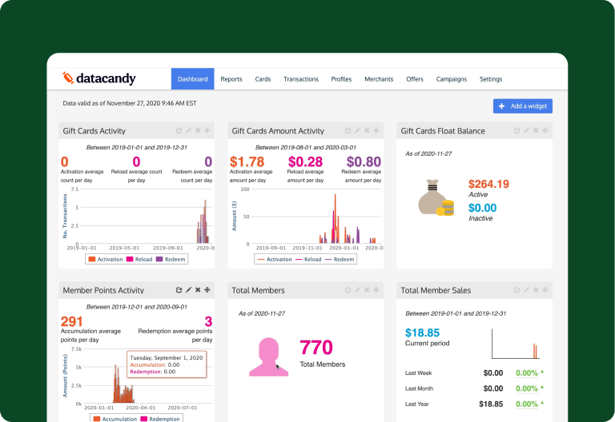Edit the Member Points Activity widget

189,290
